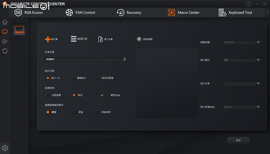Image resolution: width=270 pixels, height=154 pixels.
Task: Click the 套用 apply button
Action: 238,140
